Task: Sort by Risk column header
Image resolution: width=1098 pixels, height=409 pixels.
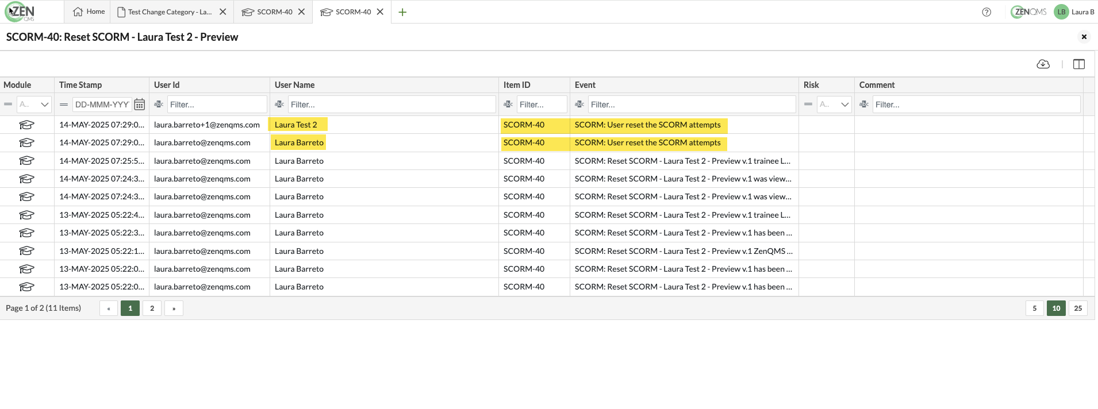Action: tap(811, 85)
